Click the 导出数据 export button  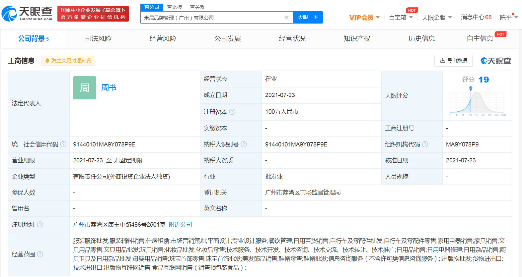(453, 61)
